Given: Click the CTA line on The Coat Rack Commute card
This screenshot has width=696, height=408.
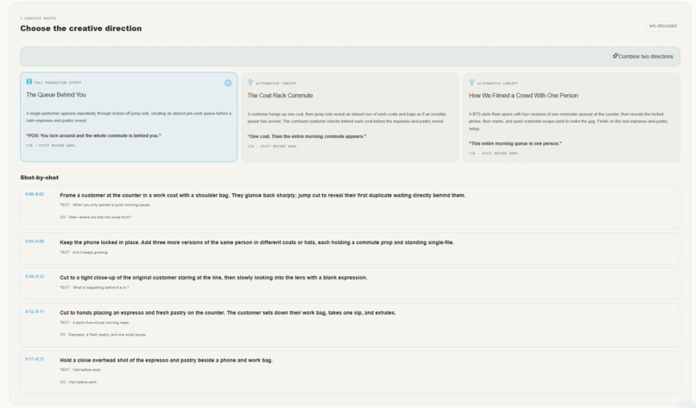Looking at the screenshot, I should click(273, 147).
